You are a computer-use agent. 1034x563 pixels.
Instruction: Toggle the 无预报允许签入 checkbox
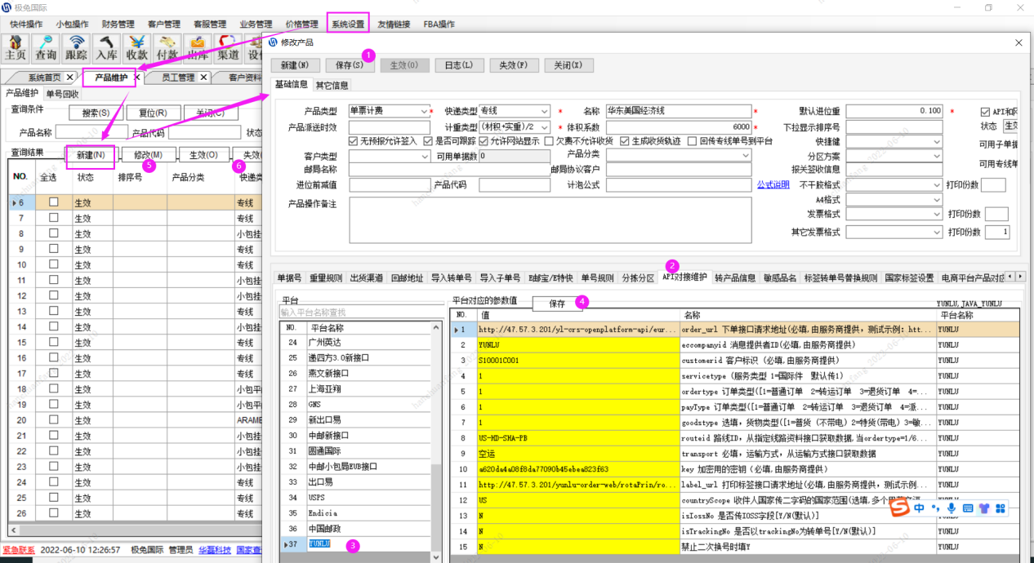tap(354, 140)
